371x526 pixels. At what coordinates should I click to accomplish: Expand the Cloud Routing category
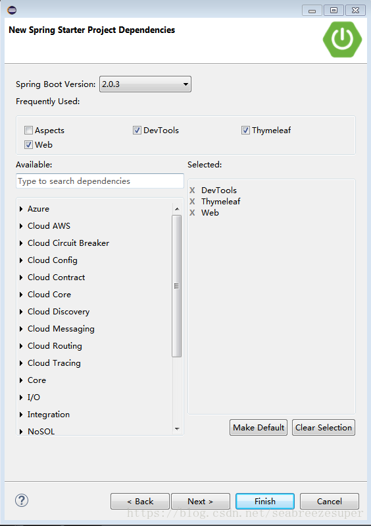(21, 346)
